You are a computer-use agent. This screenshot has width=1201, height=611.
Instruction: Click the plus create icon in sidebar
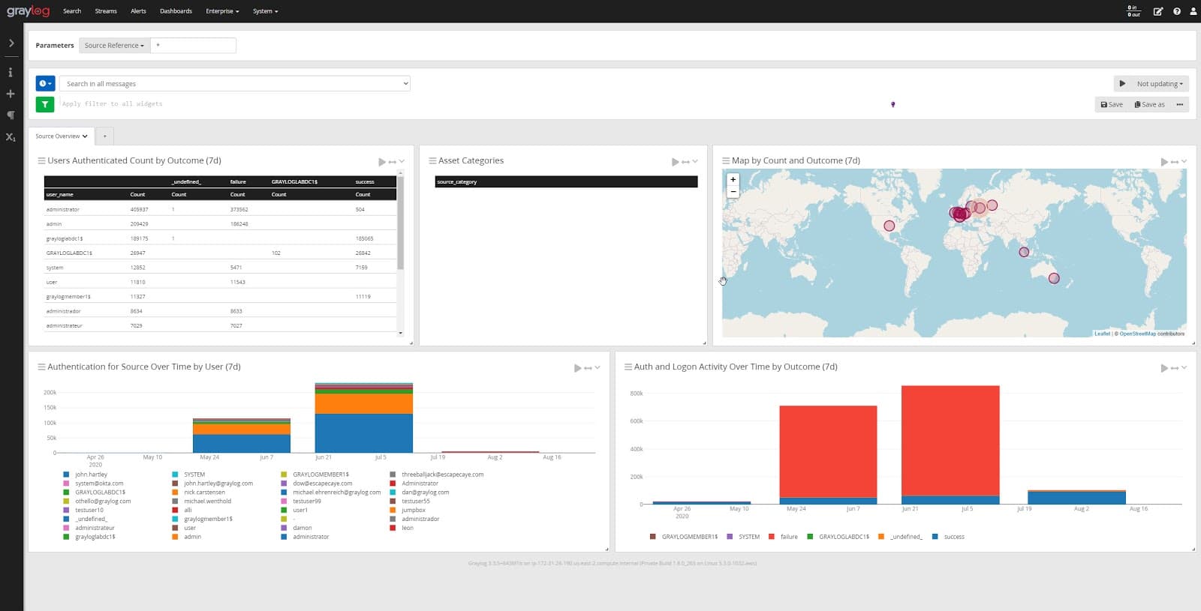coord(11,94)
